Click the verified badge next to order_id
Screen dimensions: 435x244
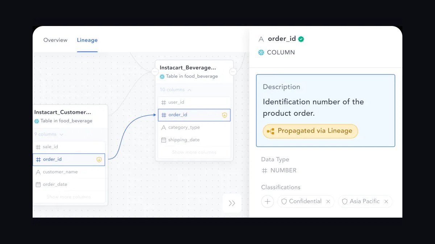click(301, 39)
